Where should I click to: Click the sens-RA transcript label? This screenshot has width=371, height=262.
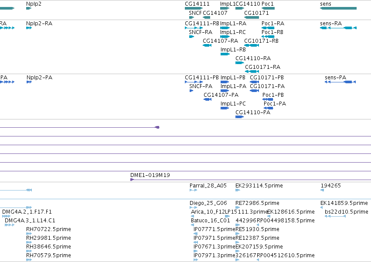[x=331, y=24]
